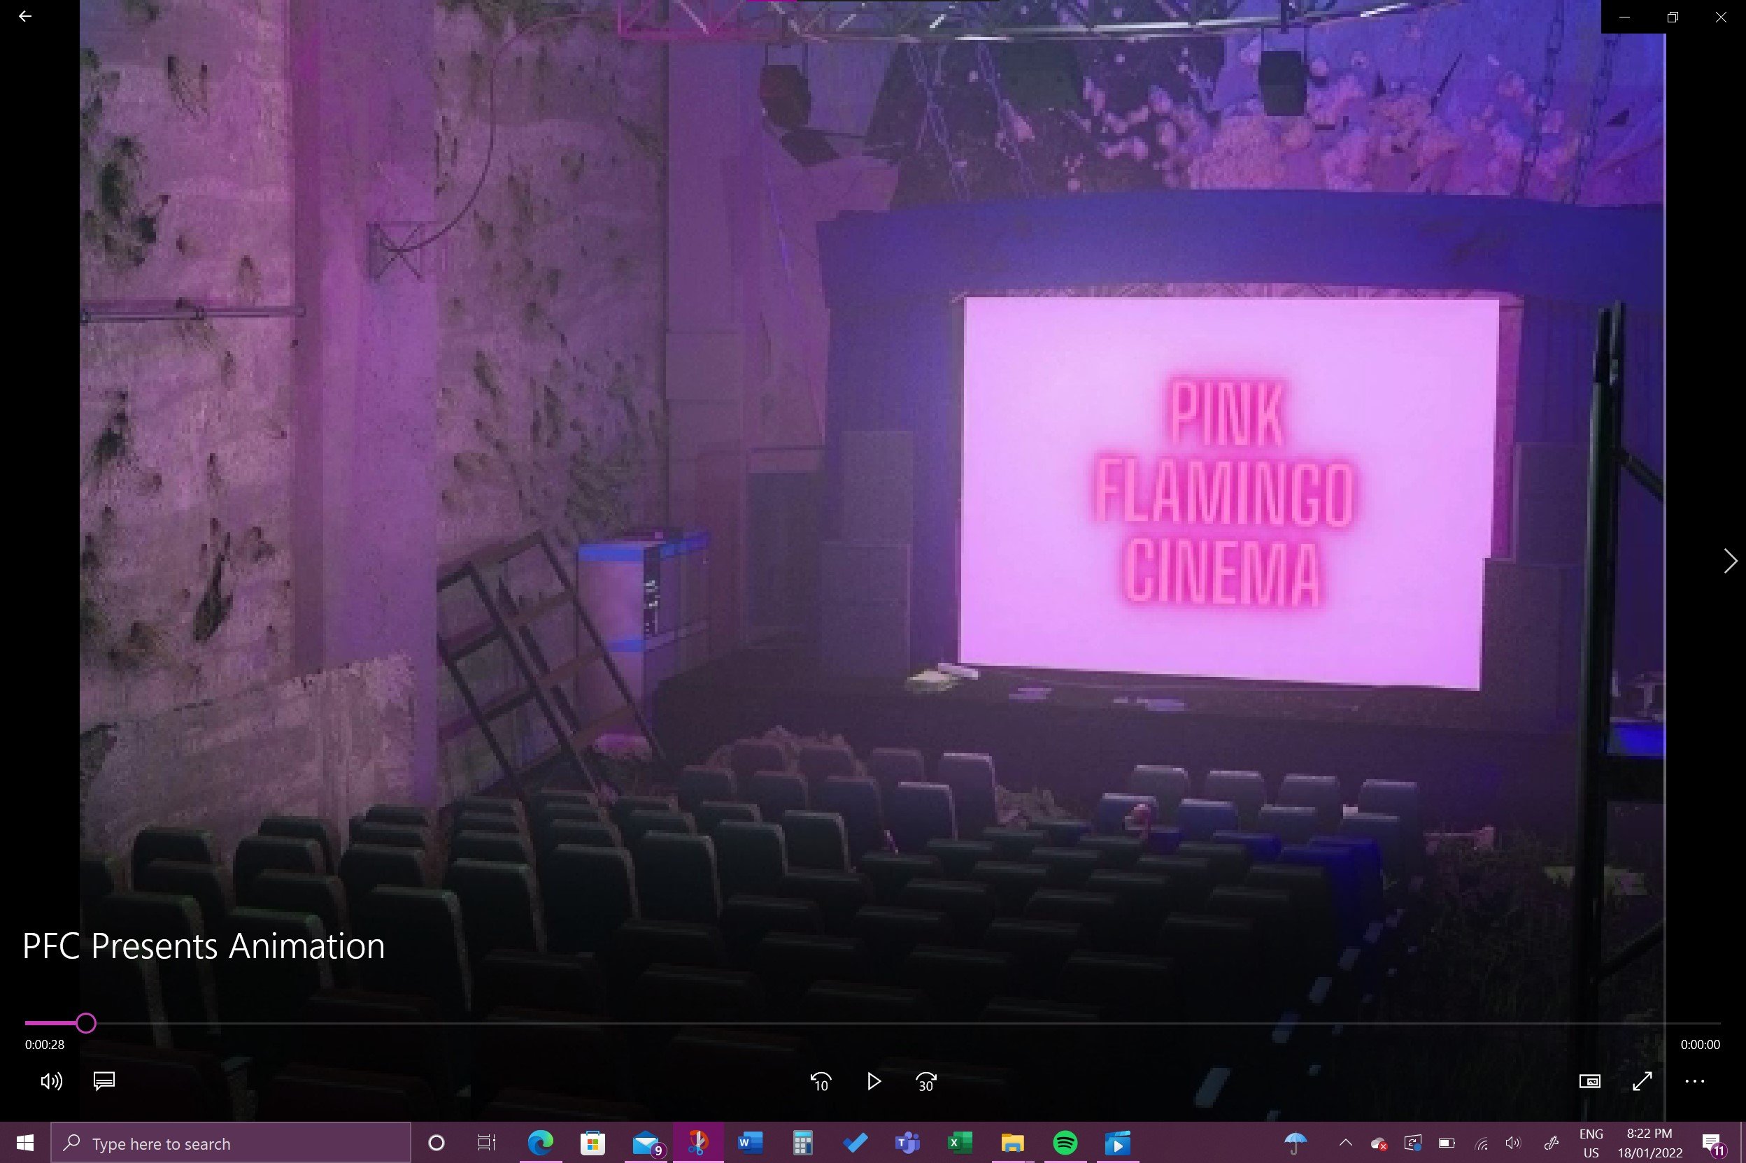
Task: Skip forward 30 seconds
Action: coord(925,1082)
